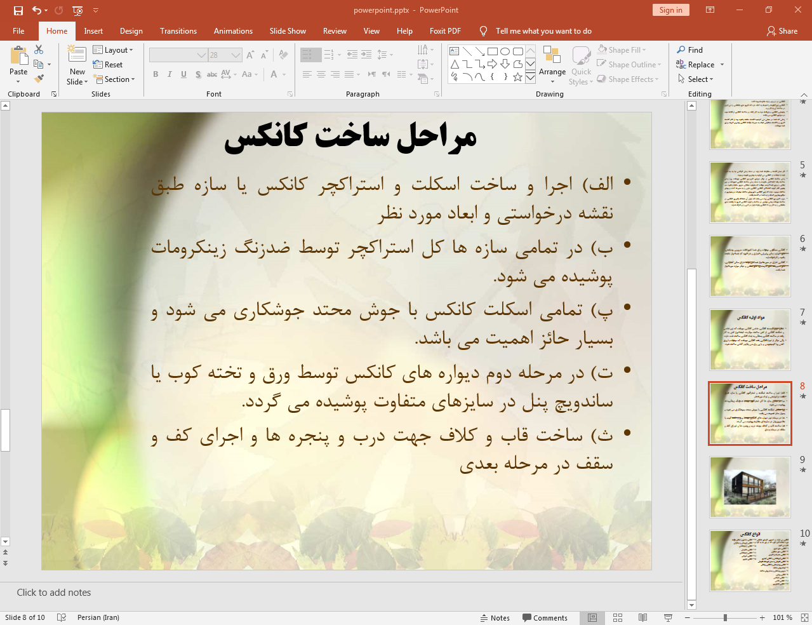Image resolution: width=812 pixels, height=625 pixels.
Task: Click the Share button
Action: pos(782,30)
